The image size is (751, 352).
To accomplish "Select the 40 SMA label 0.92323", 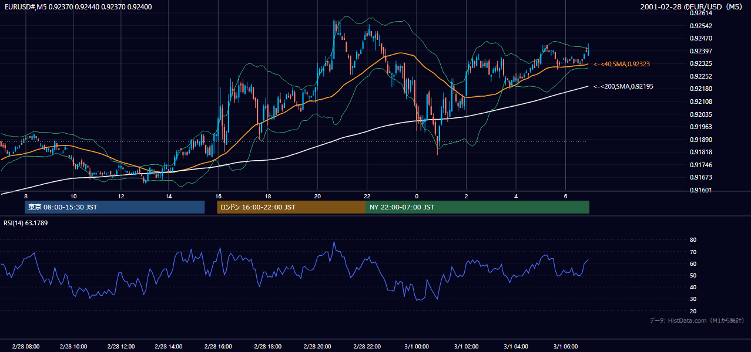I will [x=622, y=64].
